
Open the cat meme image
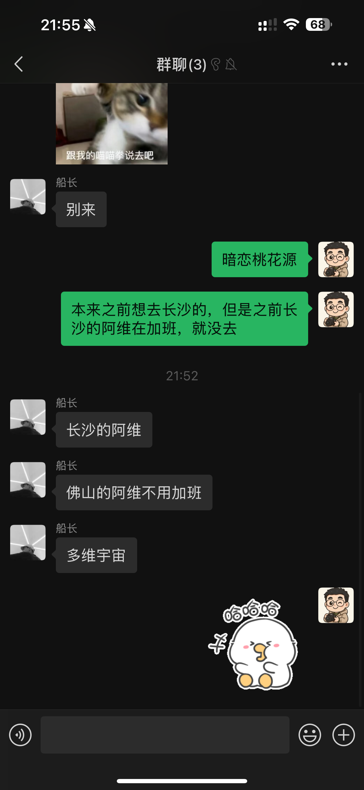pyautogui.click(x=111, y=123)
